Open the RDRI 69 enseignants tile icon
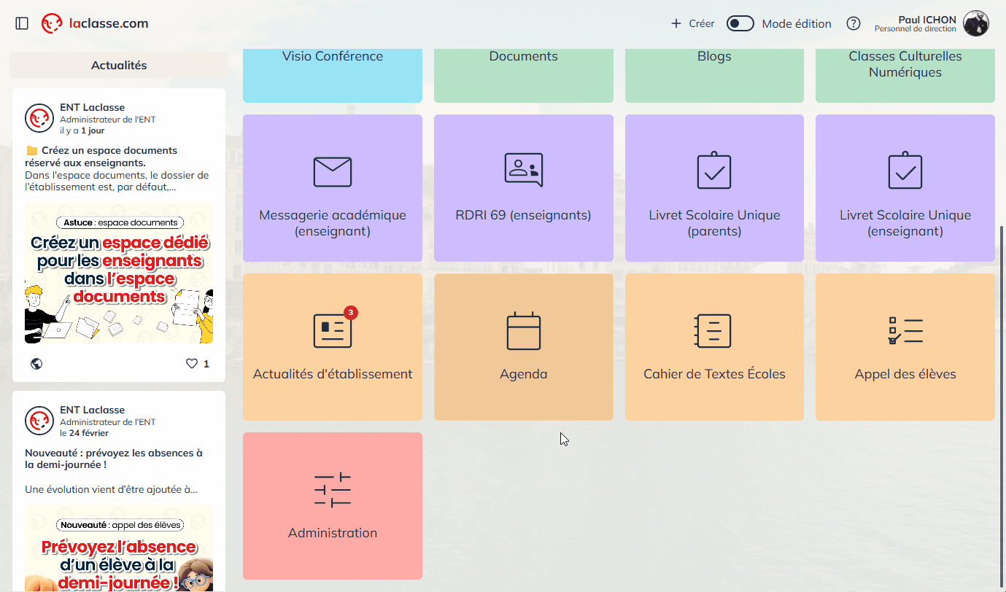Screen dimensions: 1006x592 point(523,170)
